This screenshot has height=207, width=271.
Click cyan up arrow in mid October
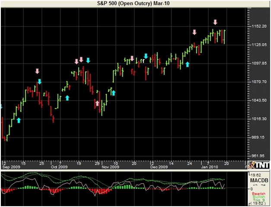coord(67,98)
